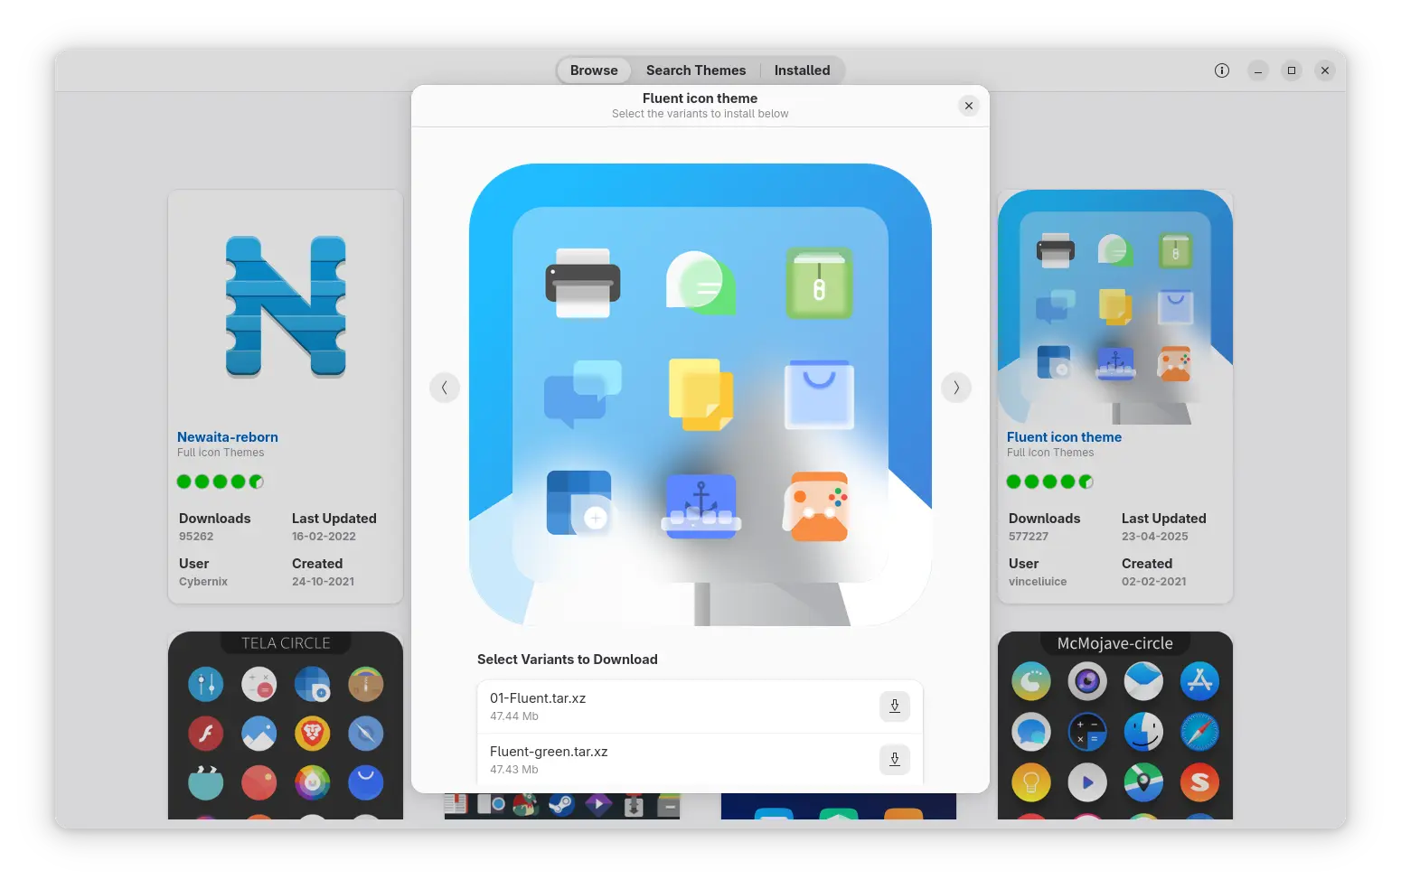Screen dimensions: 1401x889
Task: Switch to the Installed tab
Action: click(x=802, y=70)
